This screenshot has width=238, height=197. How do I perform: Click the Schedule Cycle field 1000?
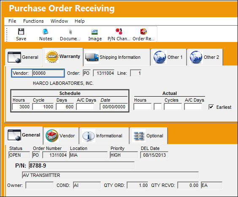[43, 107]
